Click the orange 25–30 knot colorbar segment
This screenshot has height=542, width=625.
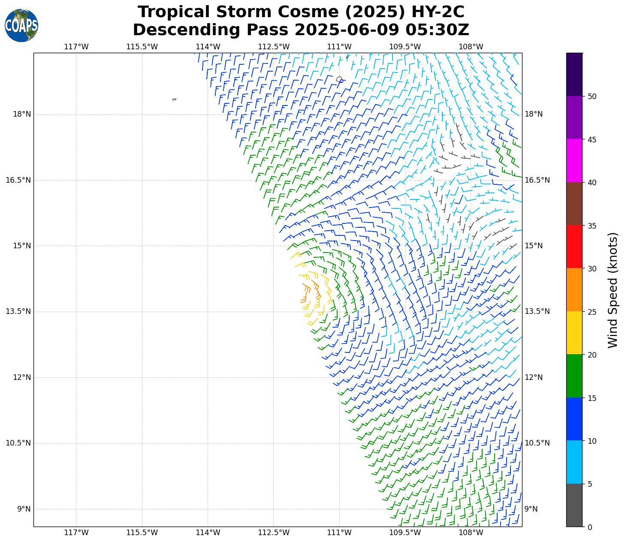click(x=574, y=289)
